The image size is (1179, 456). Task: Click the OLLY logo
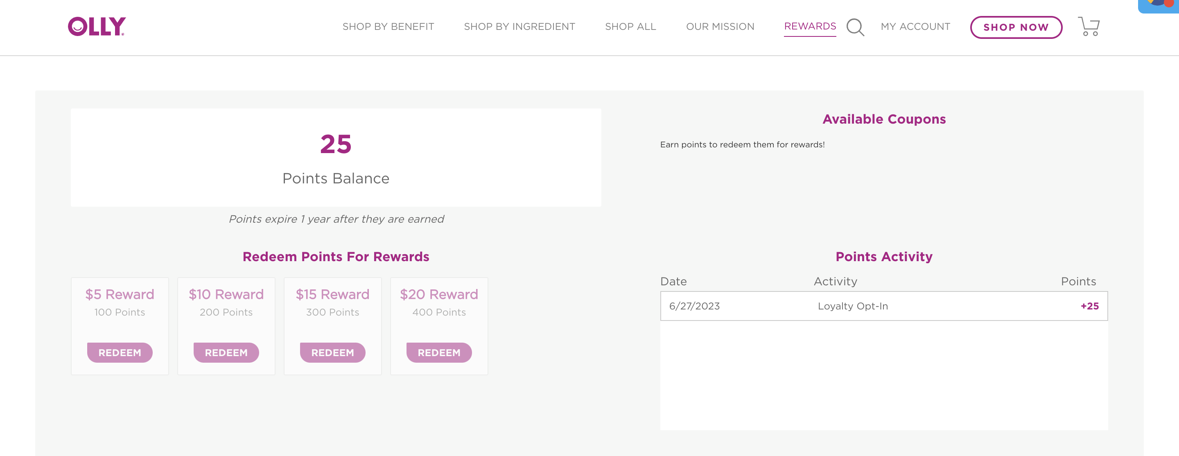click(97, 27)
